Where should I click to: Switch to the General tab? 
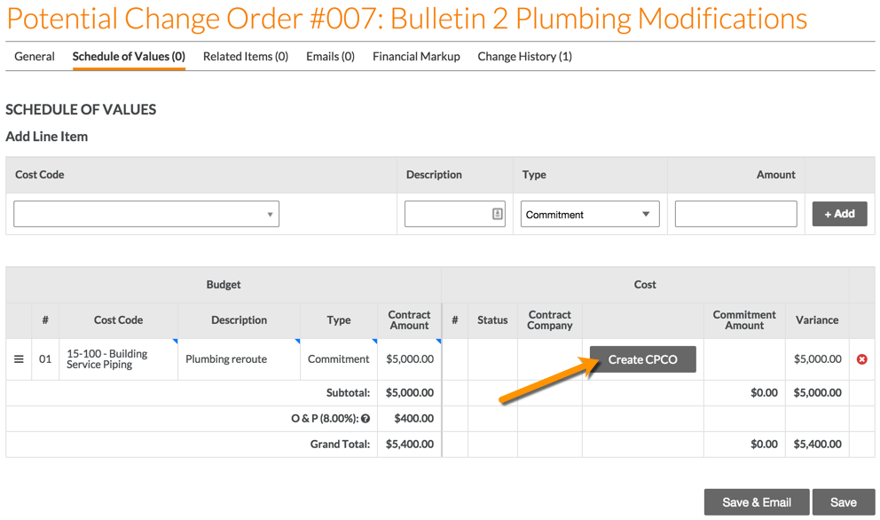pos(34,56)
